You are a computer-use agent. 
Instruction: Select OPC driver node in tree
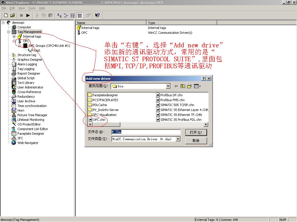tap(26, 41)
